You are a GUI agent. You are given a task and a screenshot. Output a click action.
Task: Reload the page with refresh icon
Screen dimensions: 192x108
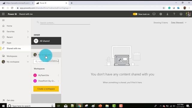tap(12, 8)
